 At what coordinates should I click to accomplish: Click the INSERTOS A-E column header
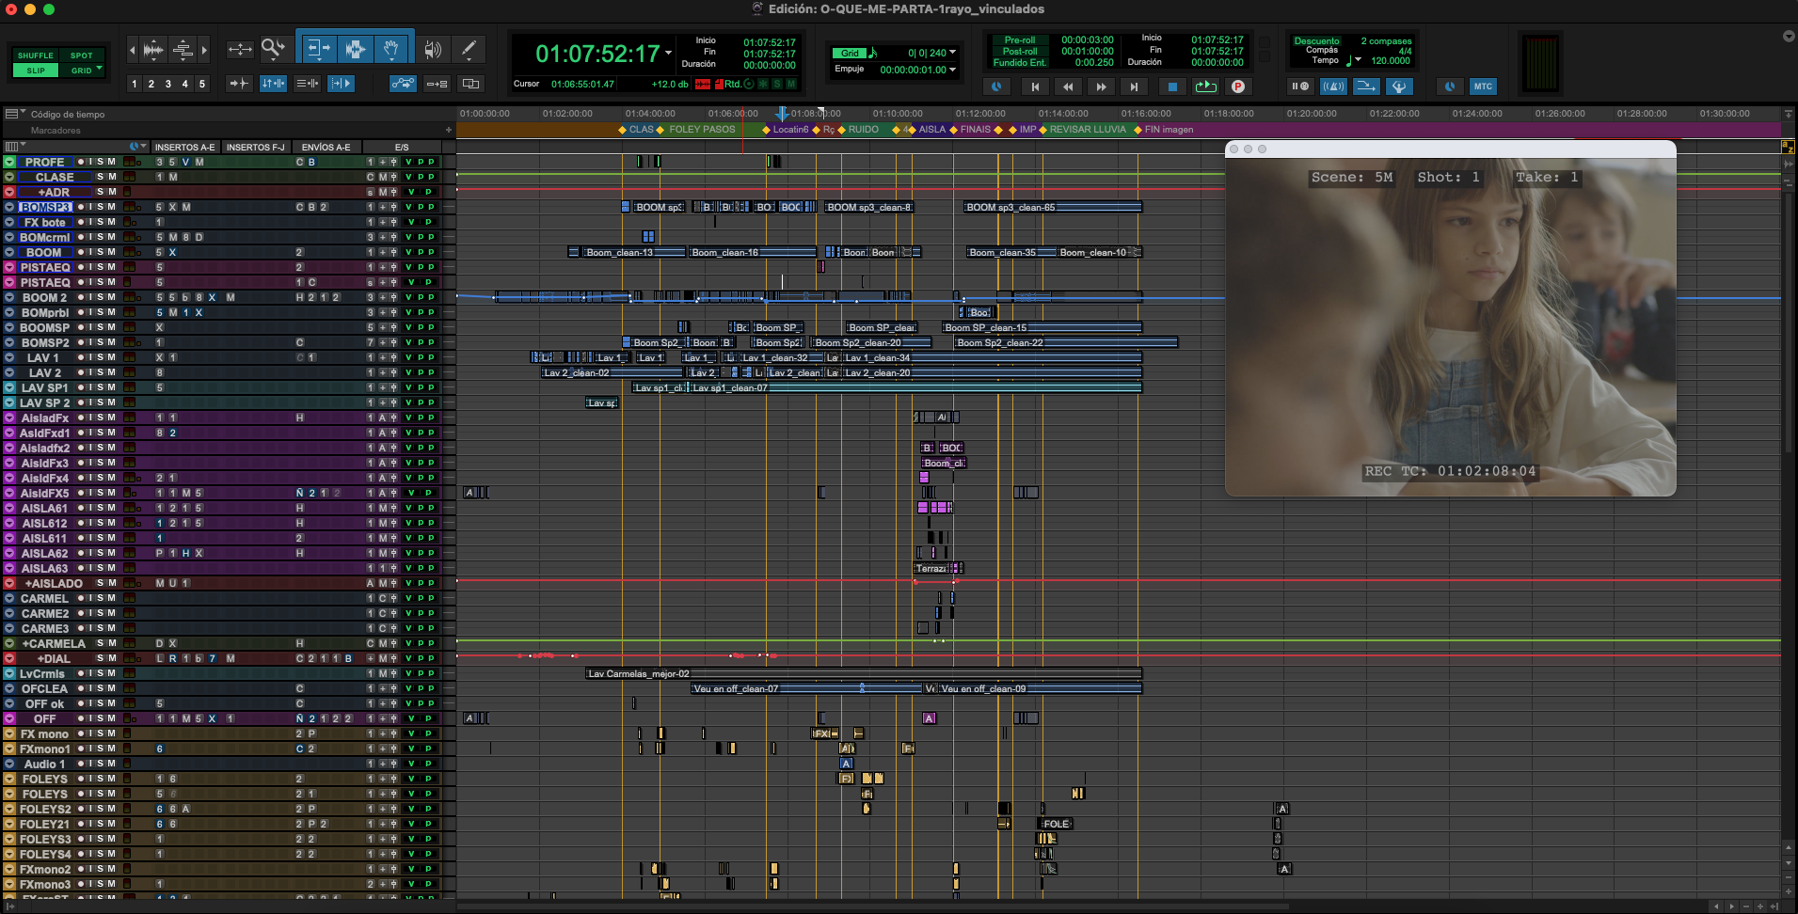184,148
